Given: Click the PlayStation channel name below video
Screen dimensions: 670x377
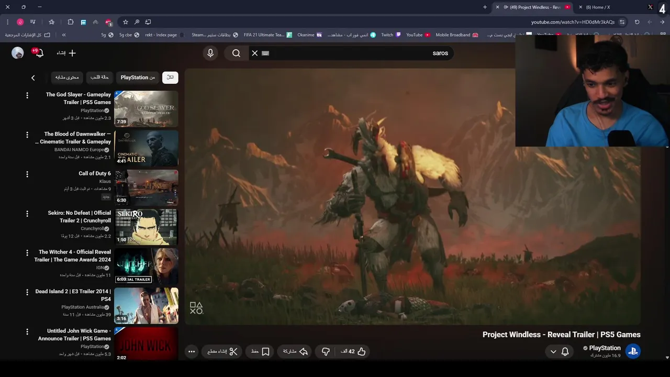Looking at the screenshot, I should [x=605, y=348].
